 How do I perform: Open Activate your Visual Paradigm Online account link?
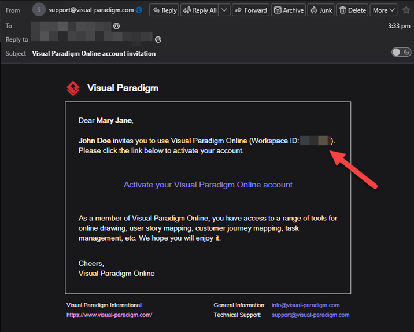tap(208, 185)
